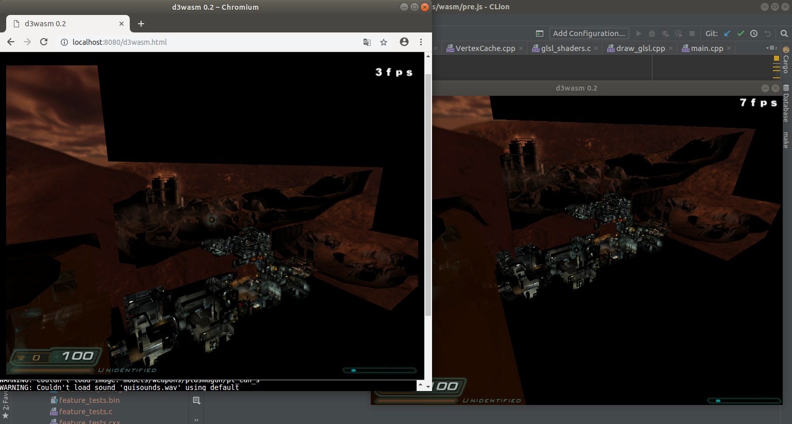
Task: Open CLion Search Everywhere magnifier
Action: click(x=784, y=33)
